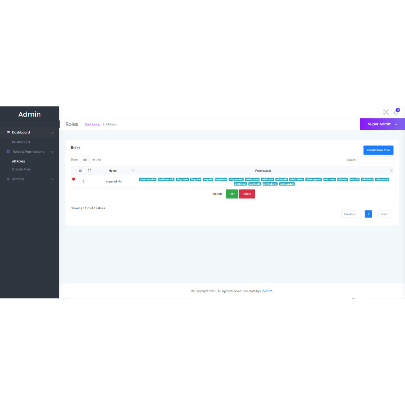
Task: Expand the Dashboard sidebar section
Action: 22,132
